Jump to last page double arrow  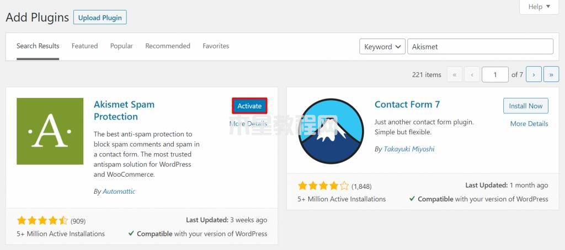point(551,75)
